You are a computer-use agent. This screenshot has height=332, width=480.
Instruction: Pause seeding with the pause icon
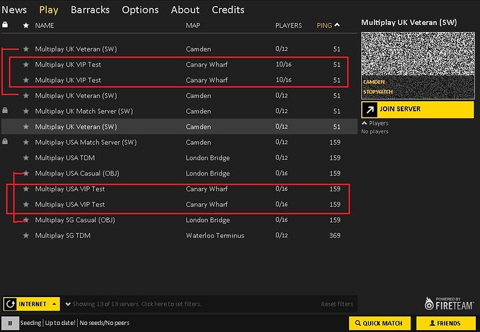tap(10, 323)
